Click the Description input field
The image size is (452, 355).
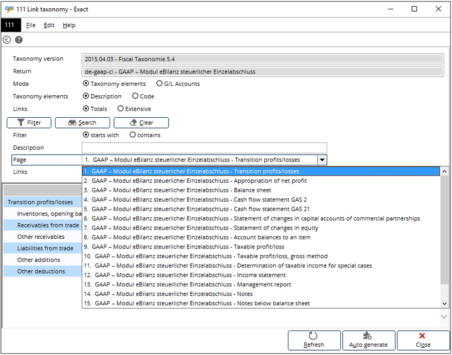(205, 148)
